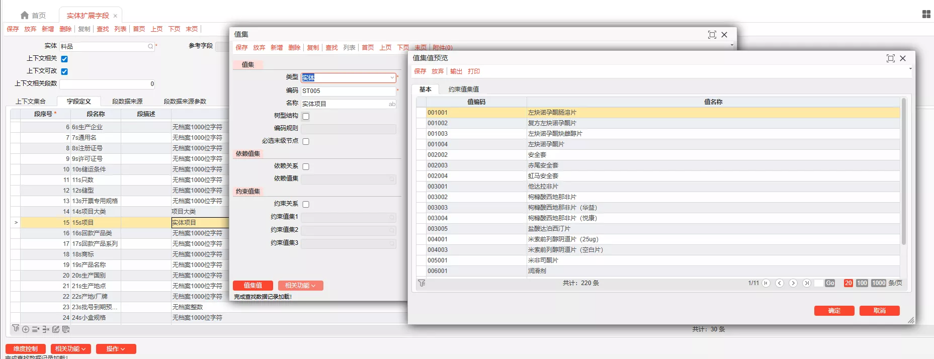This screenshot has height=359, width=934.
Task: Click the 维度控制 button
Action: pyautogui.click(x=26, y=349)
